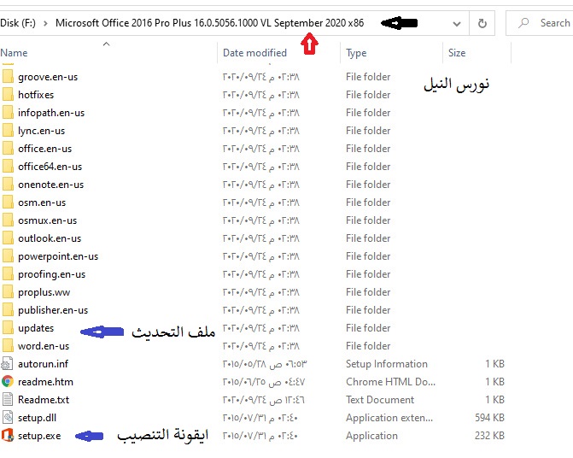
Task: Click the Readme.txt text document icon
Action: [x=8, y=400]
